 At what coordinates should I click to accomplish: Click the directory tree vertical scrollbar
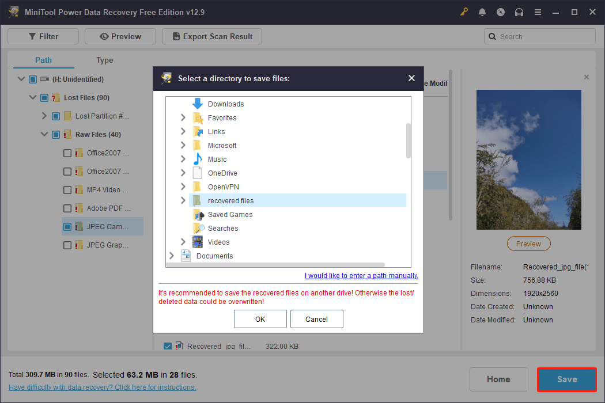coord(408,140)
